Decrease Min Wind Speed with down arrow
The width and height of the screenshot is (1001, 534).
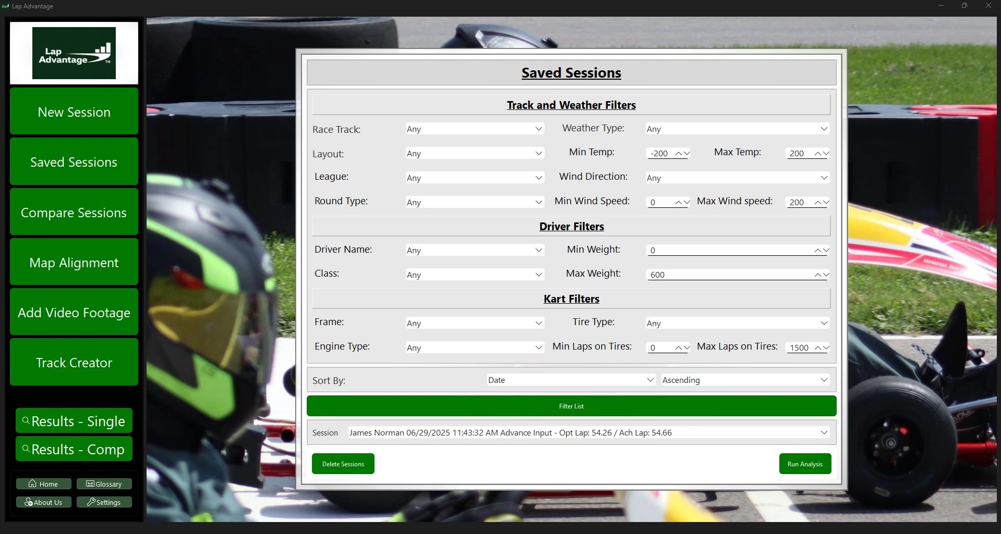686,203
